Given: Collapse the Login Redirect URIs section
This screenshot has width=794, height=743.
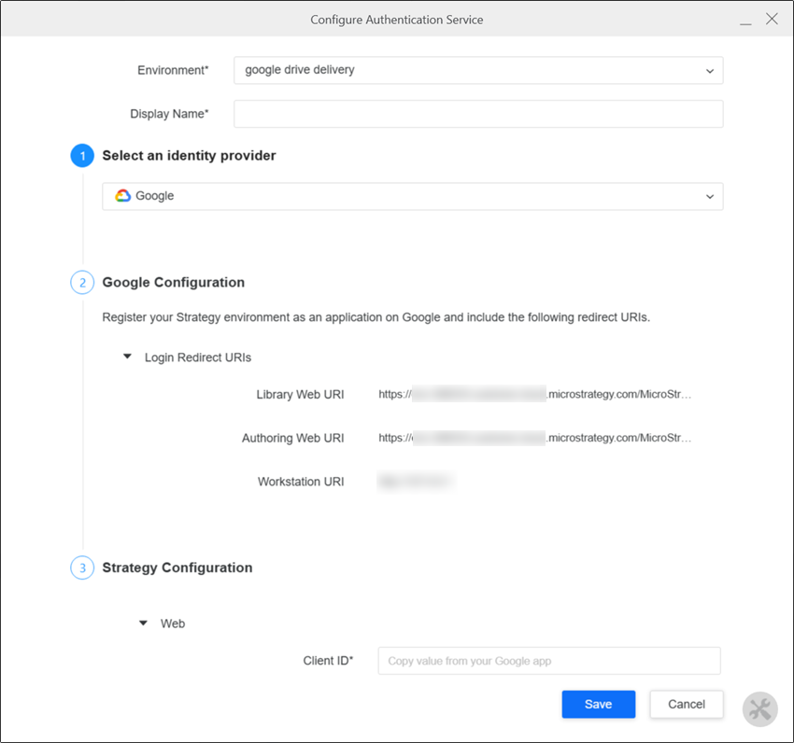Looking at the screenshot, I should click(x=127, y=357).
